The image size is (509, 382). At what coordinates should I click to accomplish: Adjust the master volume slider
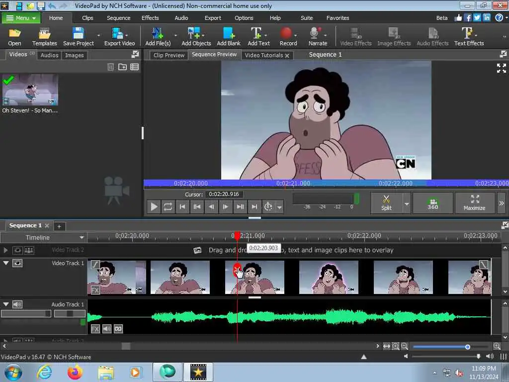[479, 356]
